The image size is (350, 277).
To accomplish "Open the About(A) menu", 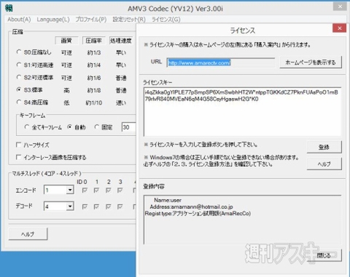I will coord(19,20).
